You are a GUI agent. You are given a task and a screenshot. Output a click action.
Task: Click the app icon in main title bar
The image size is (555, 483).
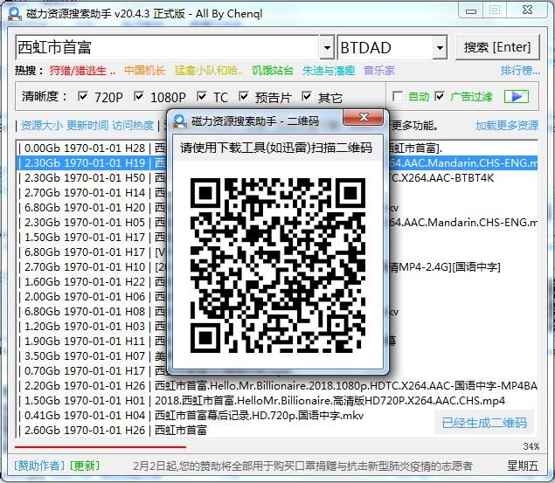coord(12,10)
